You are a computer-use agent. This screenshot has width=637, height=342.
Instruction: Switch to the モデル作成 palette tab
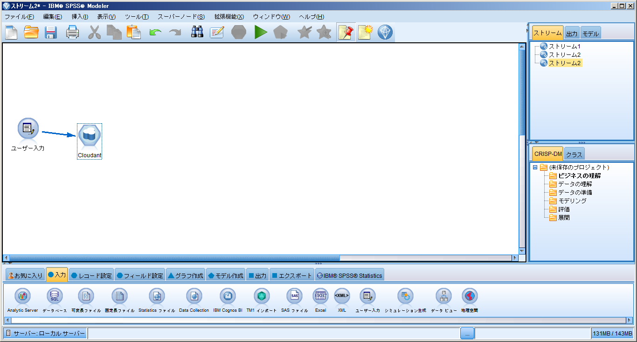tap(226, 275)
